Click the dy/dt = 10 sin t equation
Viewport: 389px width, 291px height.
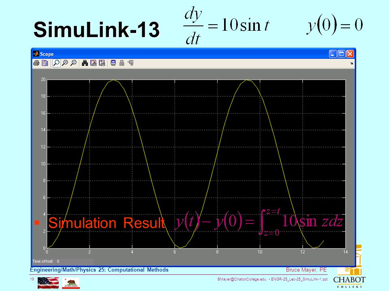(x=227, y=26)
